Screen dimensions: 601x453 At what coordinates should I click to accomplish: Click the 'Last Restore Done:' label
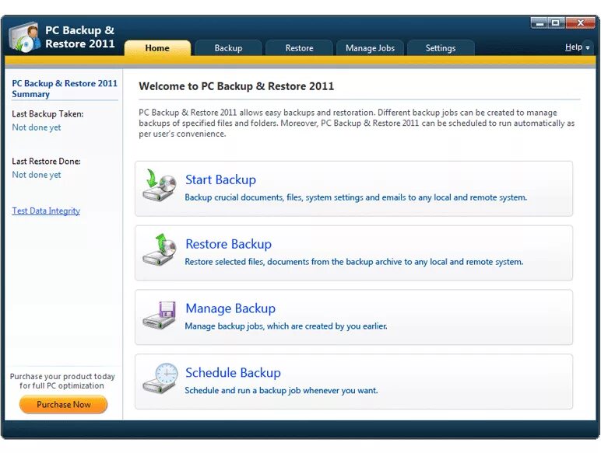click(x=47, y=161)
